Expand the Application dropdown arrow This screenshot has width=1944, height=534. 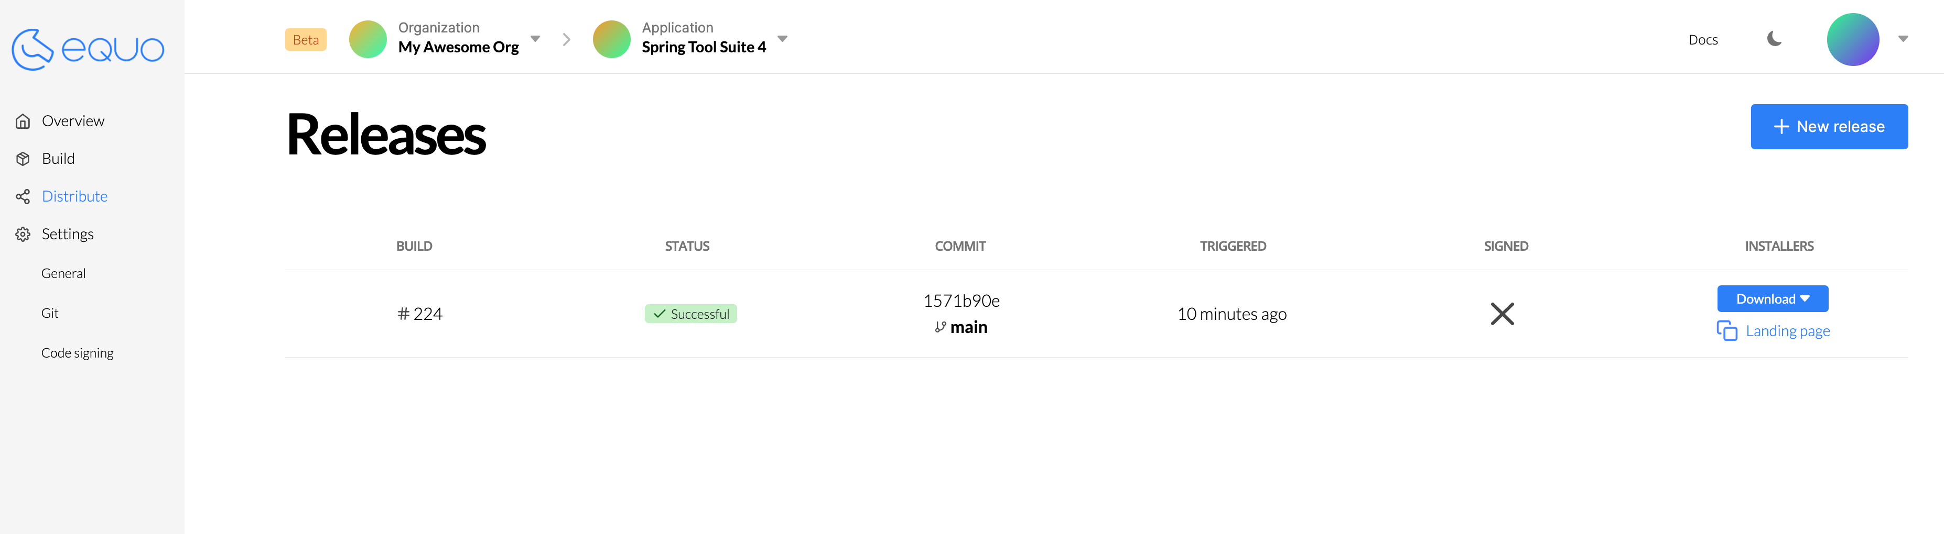pos(783,39)
